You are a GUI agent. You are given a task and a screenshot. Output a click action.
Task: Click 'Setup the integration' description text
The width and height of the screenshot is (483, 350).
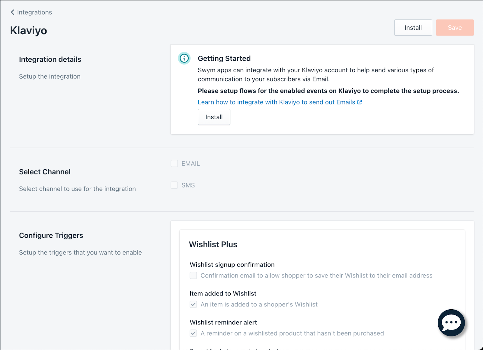[x=50, y=77]
